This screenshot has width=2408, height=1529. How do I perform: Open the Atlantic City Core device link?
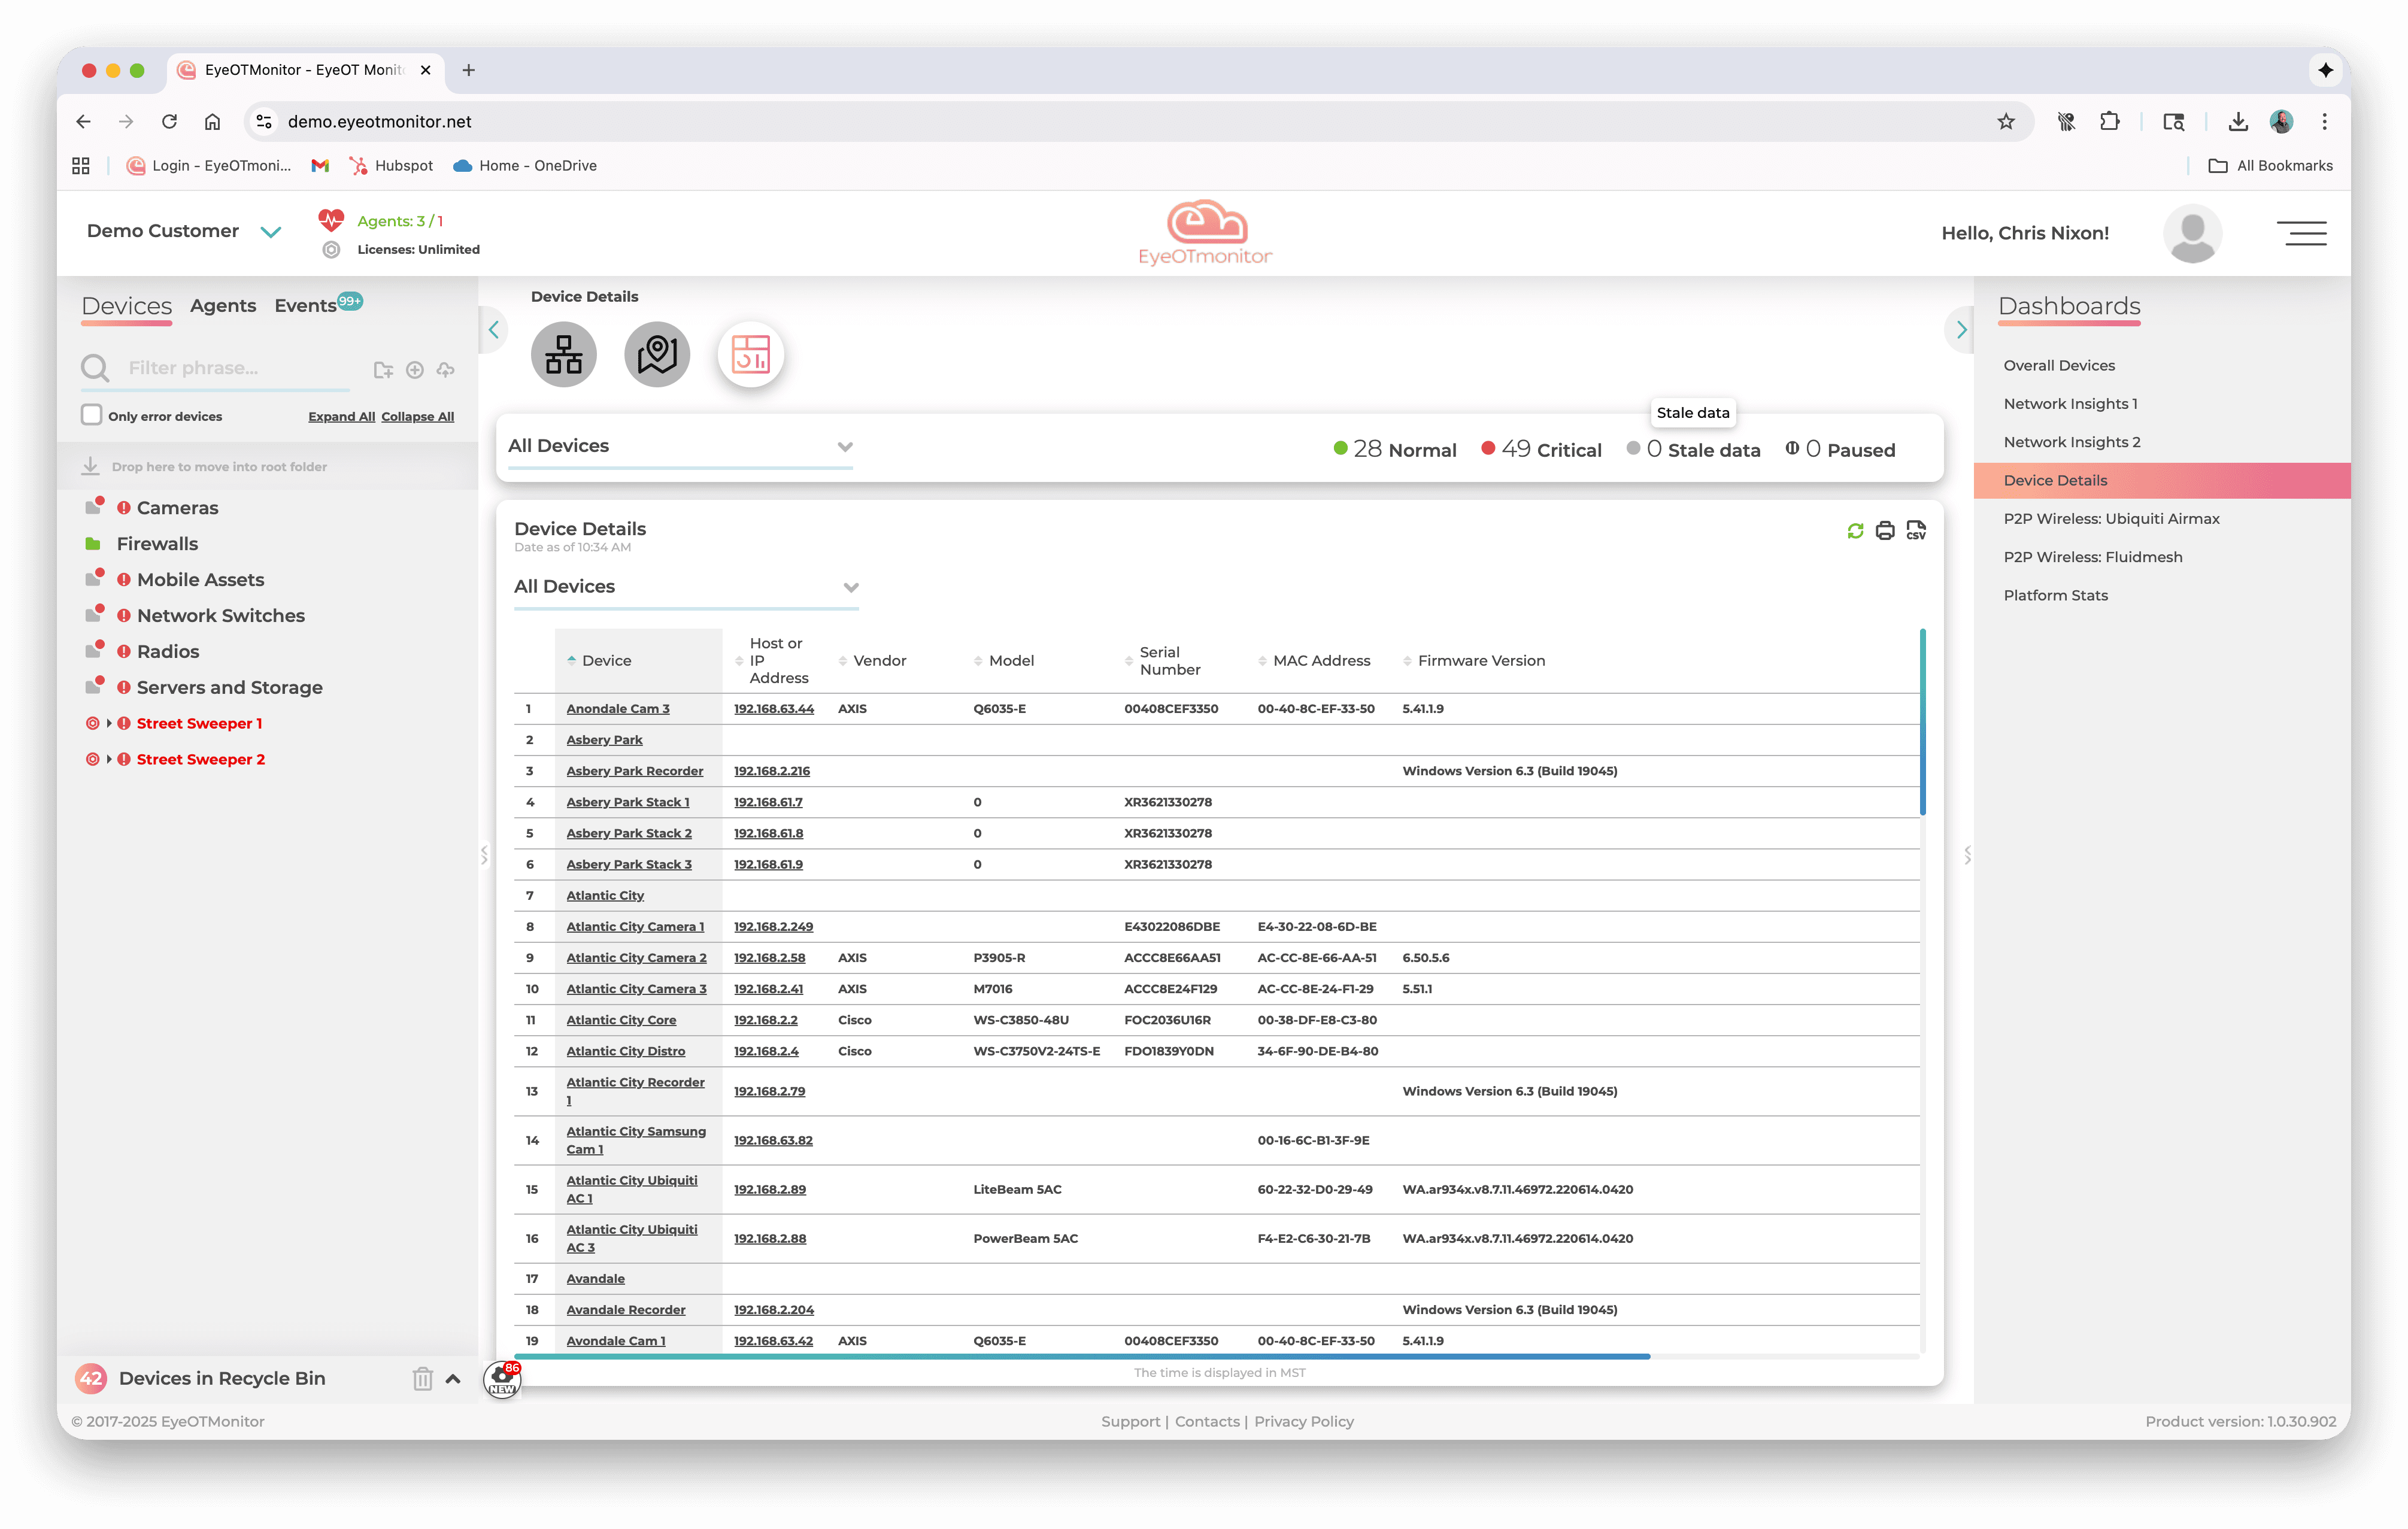pos(621,1020)
